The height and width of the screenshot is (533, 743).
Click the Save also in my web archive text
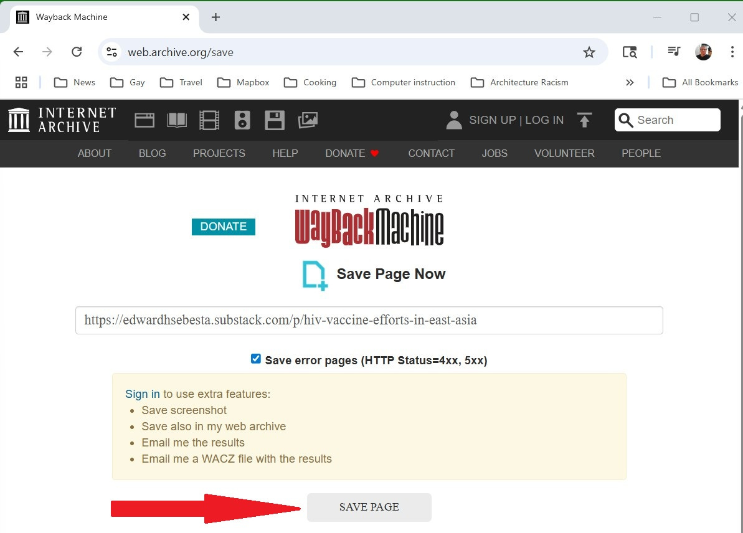click(214, 427)
